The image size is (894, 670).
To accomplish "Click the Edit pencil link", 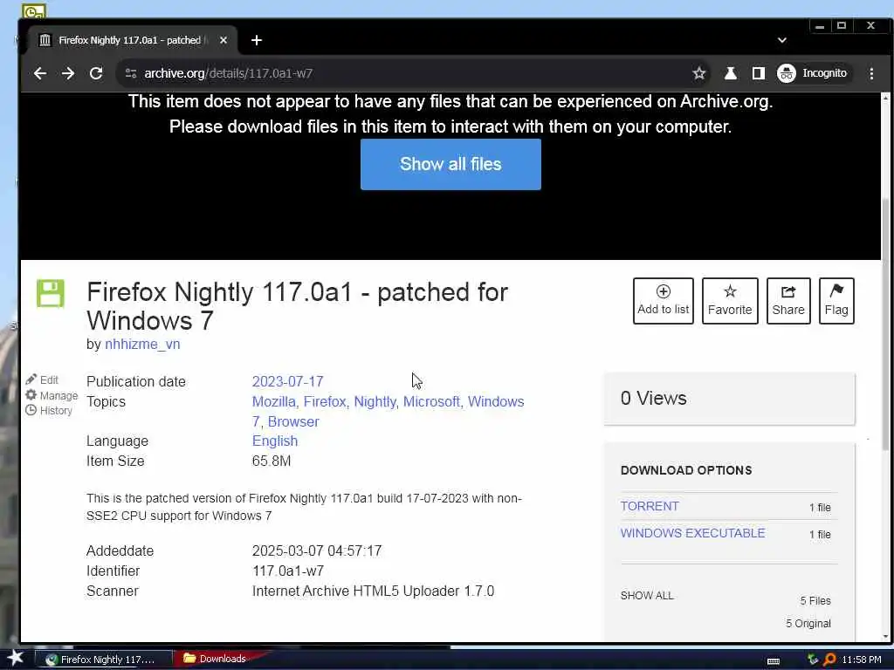I will coord(42,379).
